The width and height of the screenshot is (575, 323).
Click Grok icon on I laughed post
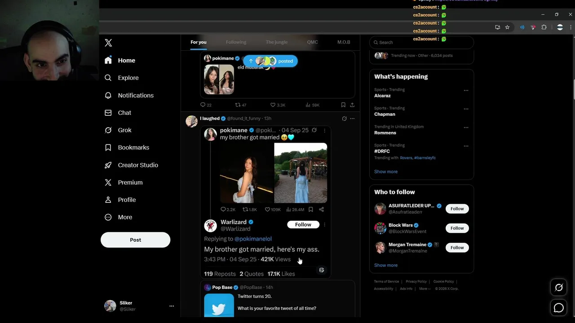pos(344,118)
